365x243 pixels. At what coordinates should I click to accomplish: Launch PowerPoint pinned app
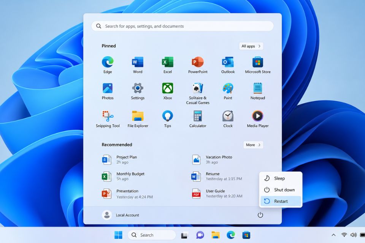coord(198,65)
